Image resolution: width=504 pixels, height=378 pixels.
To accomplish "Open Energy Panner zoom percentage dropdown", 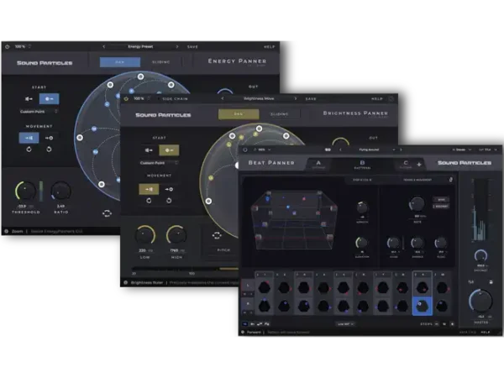I will 23,46.
